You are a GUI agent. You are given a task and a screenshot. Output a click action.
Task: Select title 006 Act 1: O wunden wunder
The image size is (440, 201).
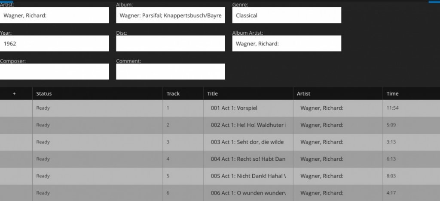tap(248, 193)
